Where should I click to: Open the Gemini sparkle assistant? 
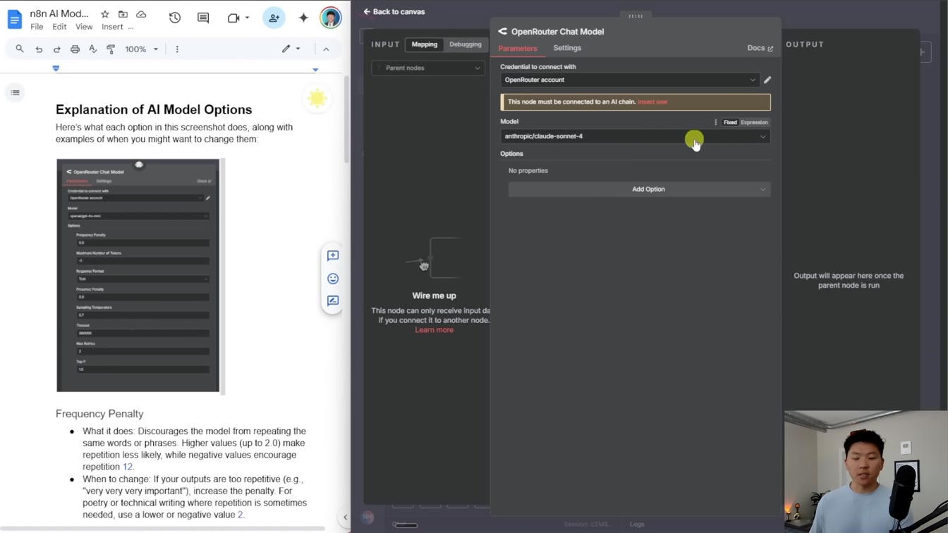click(x=303, y=18)
